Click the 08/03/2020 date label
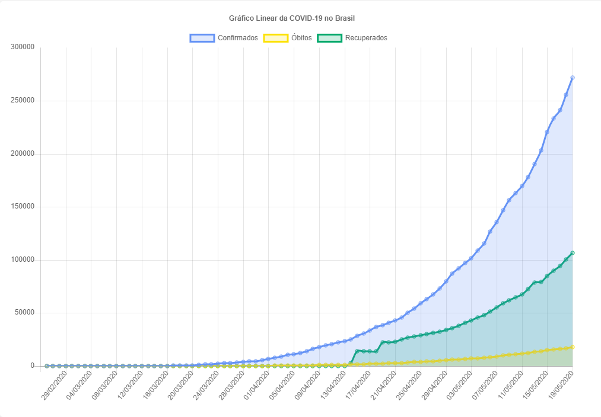This screenshot has height=417, width=601. click(104, 385)
